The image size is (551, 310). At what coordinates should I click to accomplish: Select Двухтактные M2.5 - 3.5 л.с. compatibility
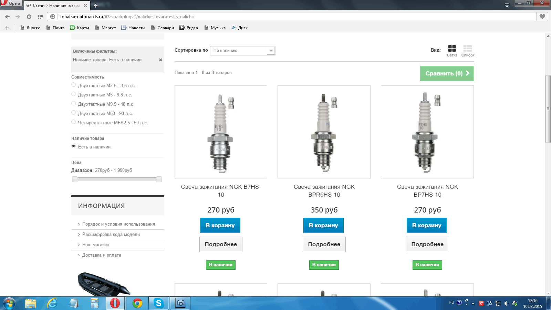coord(73,85)
